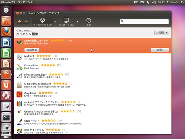This screenshot has height=139, width=185.
Task: Select the Simple Image Reducer icon
Action: pyautogui.click(x=19, y=85)
